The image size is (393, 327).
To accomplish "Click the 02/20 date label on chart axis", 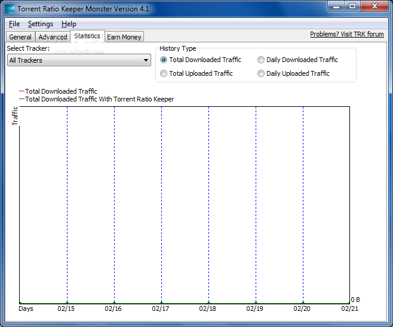I will 302,309.
